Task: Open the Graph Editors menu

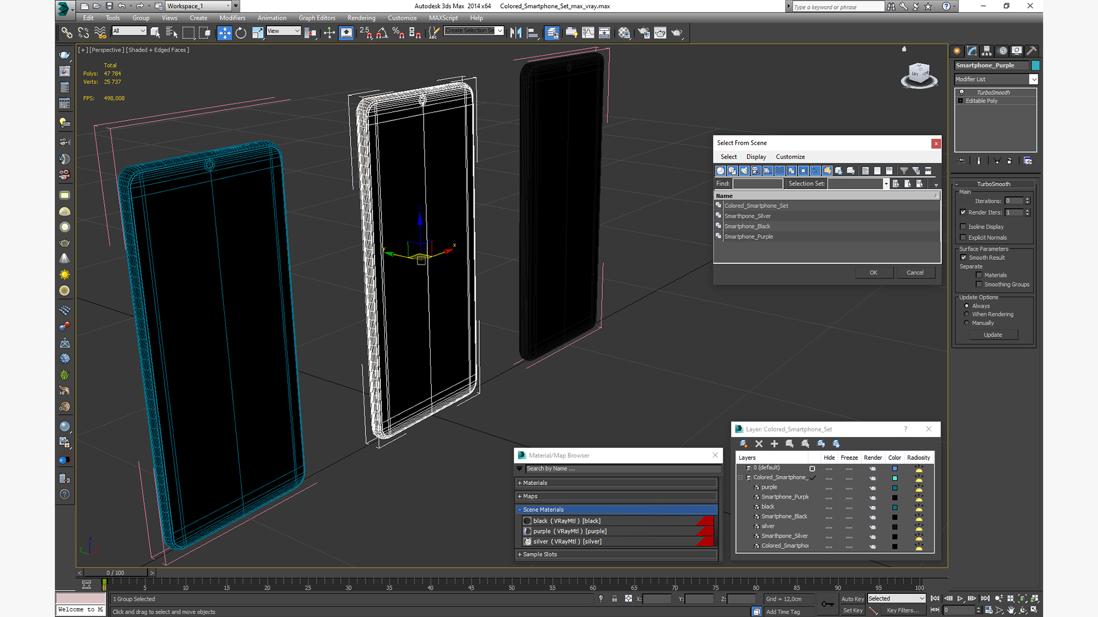Action: 317,18
